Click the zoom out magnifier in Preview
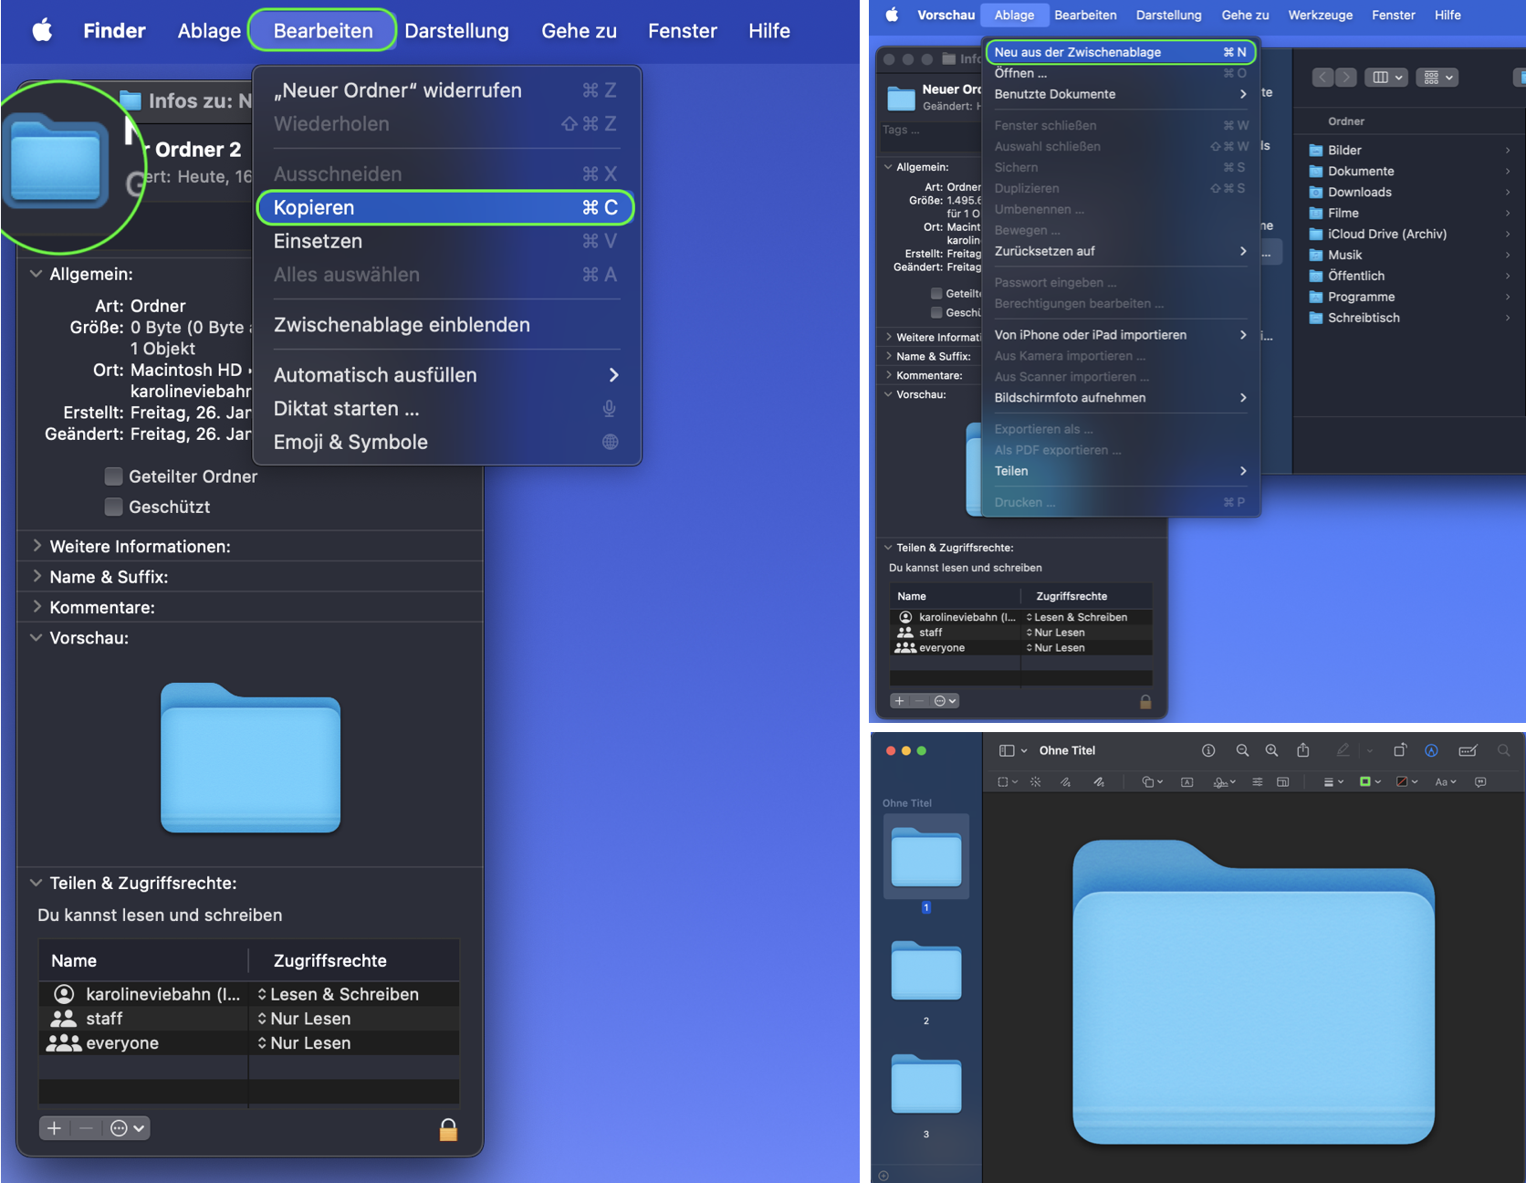1526x1183 pixels. tap(1242, 750)
